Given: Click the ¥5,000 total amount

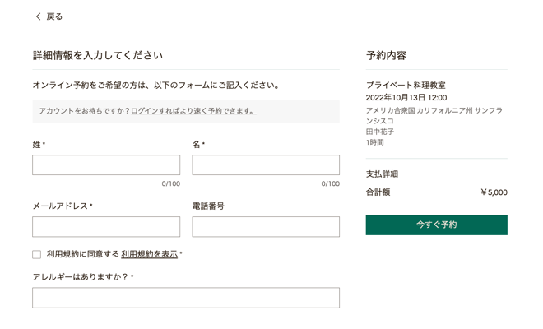Looking at the screenshot, I should pos(494,192).
